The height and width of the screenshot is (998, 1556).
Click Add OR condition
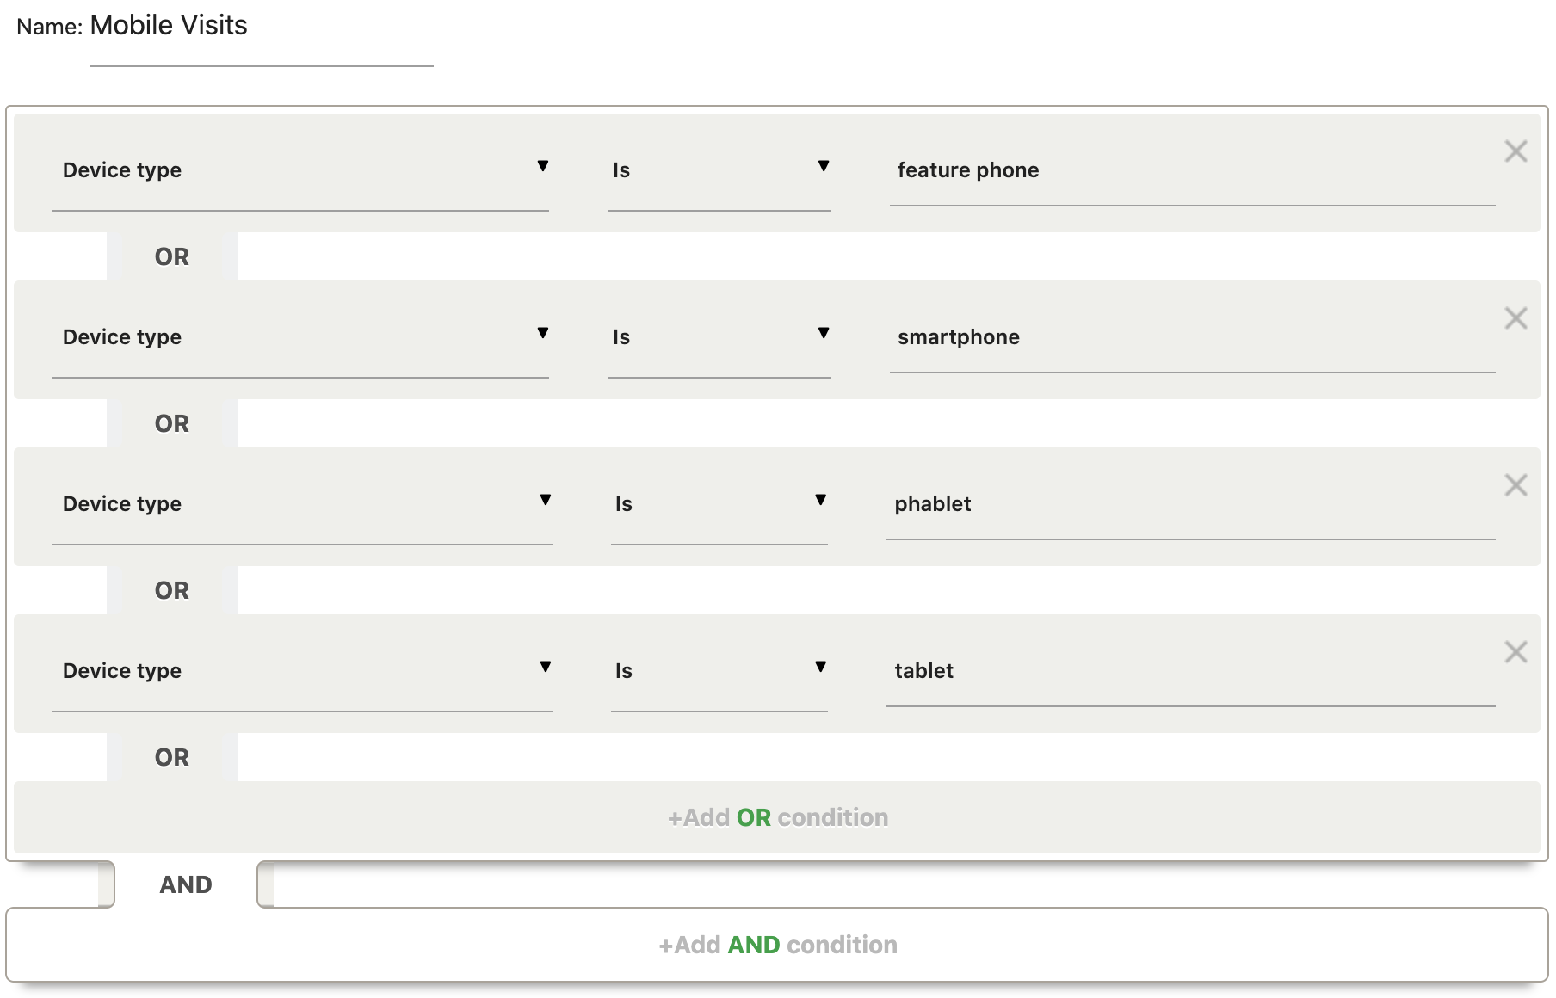point(777,817)
